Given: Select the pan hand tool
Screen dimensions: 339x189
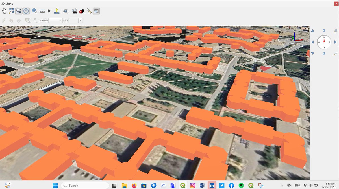Looking at the screenshot, I should pyautogui.click(x=4, y=11).
